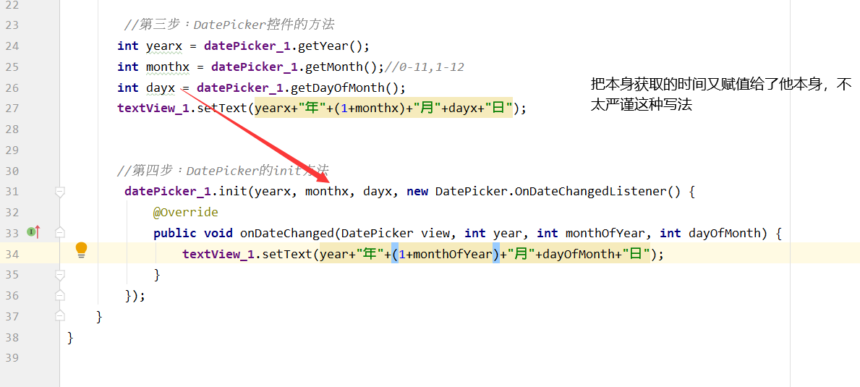860x387 pixels.
Task: Click the comment //第四步：DatePicker的init方法
Action: click(223, 171)
